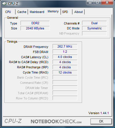Viewport: 115px width, 128px height.
Task: Click the Timings group heading
Action: coord(12,42)
